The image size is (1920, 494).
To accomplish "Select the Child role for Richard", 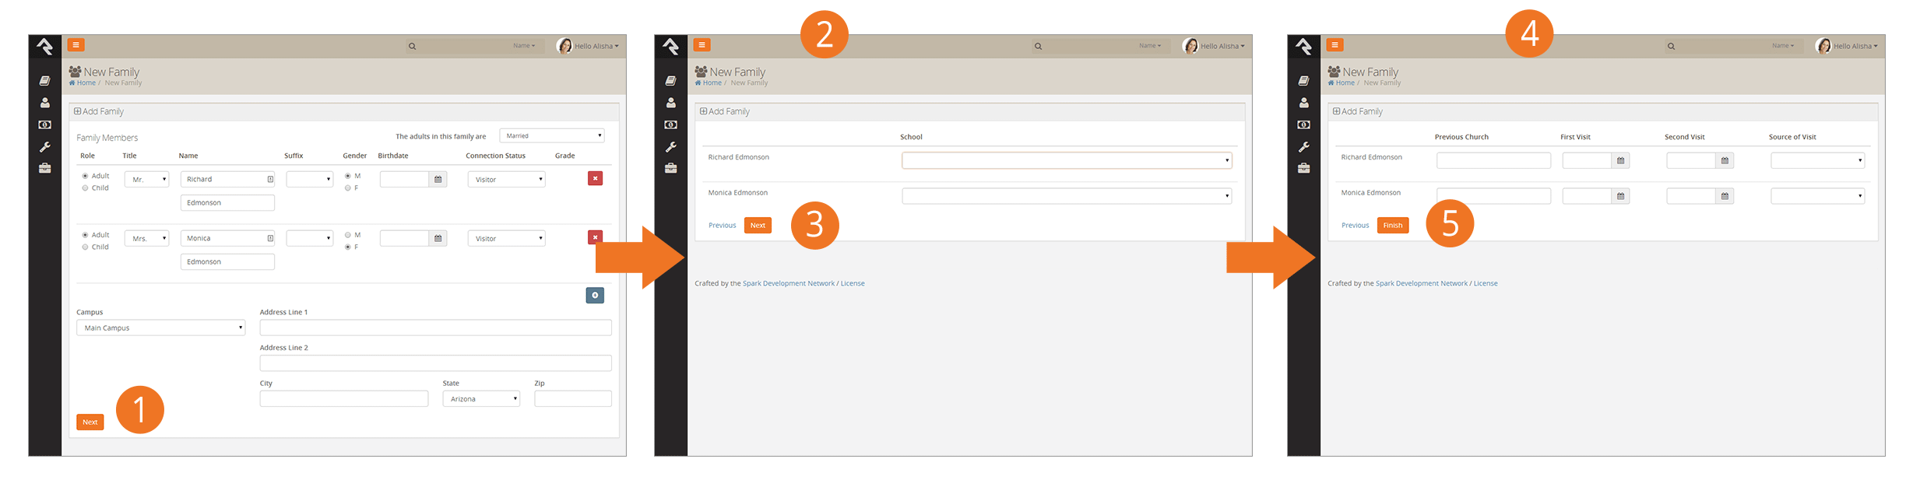I will [86, 188].
